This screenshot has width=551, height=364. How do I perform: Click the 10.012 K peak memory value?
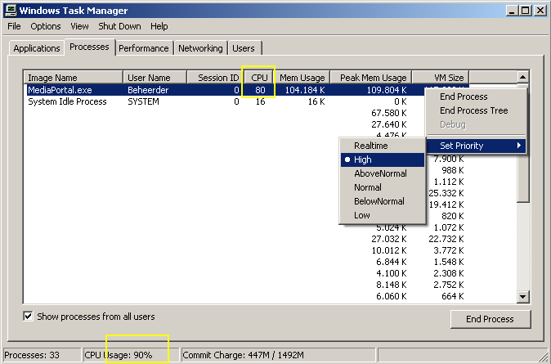click(x=389, y=250)
